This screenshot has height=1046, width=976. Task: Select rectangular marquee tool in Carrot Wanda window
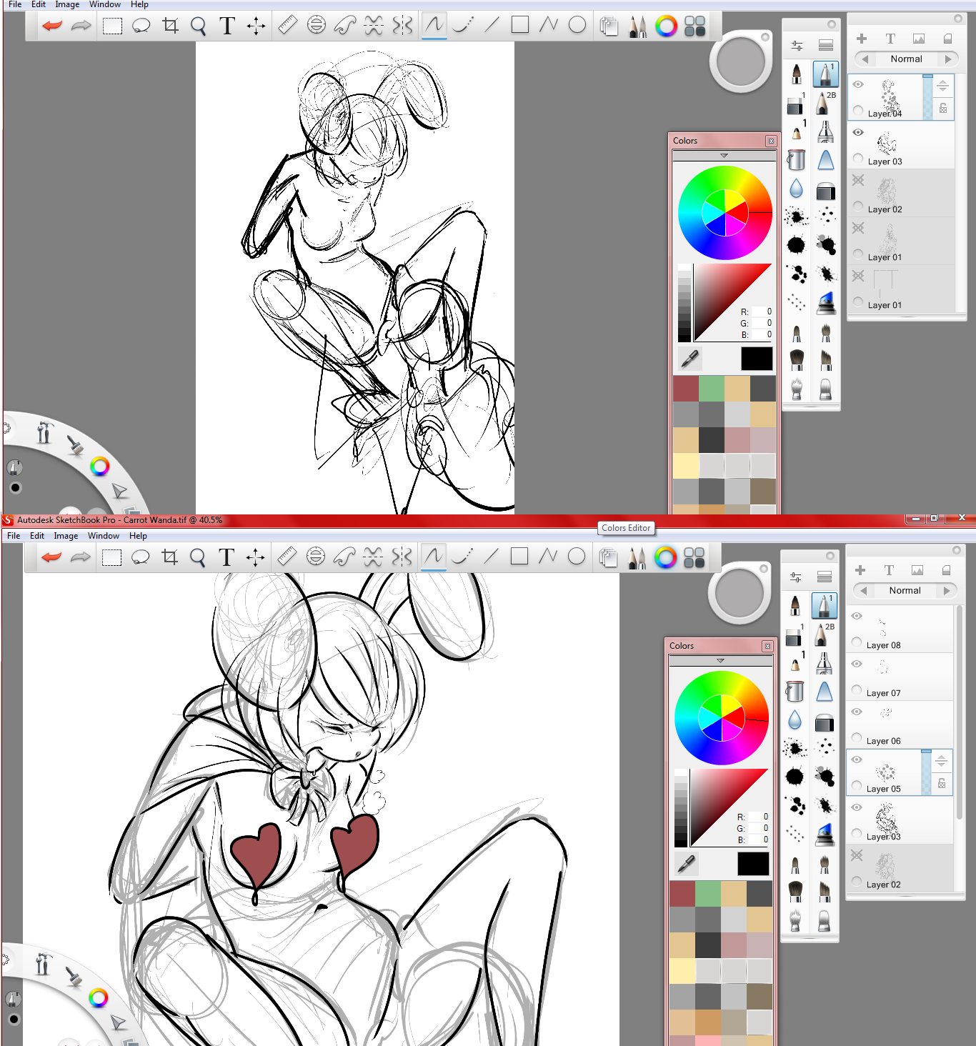111,557
